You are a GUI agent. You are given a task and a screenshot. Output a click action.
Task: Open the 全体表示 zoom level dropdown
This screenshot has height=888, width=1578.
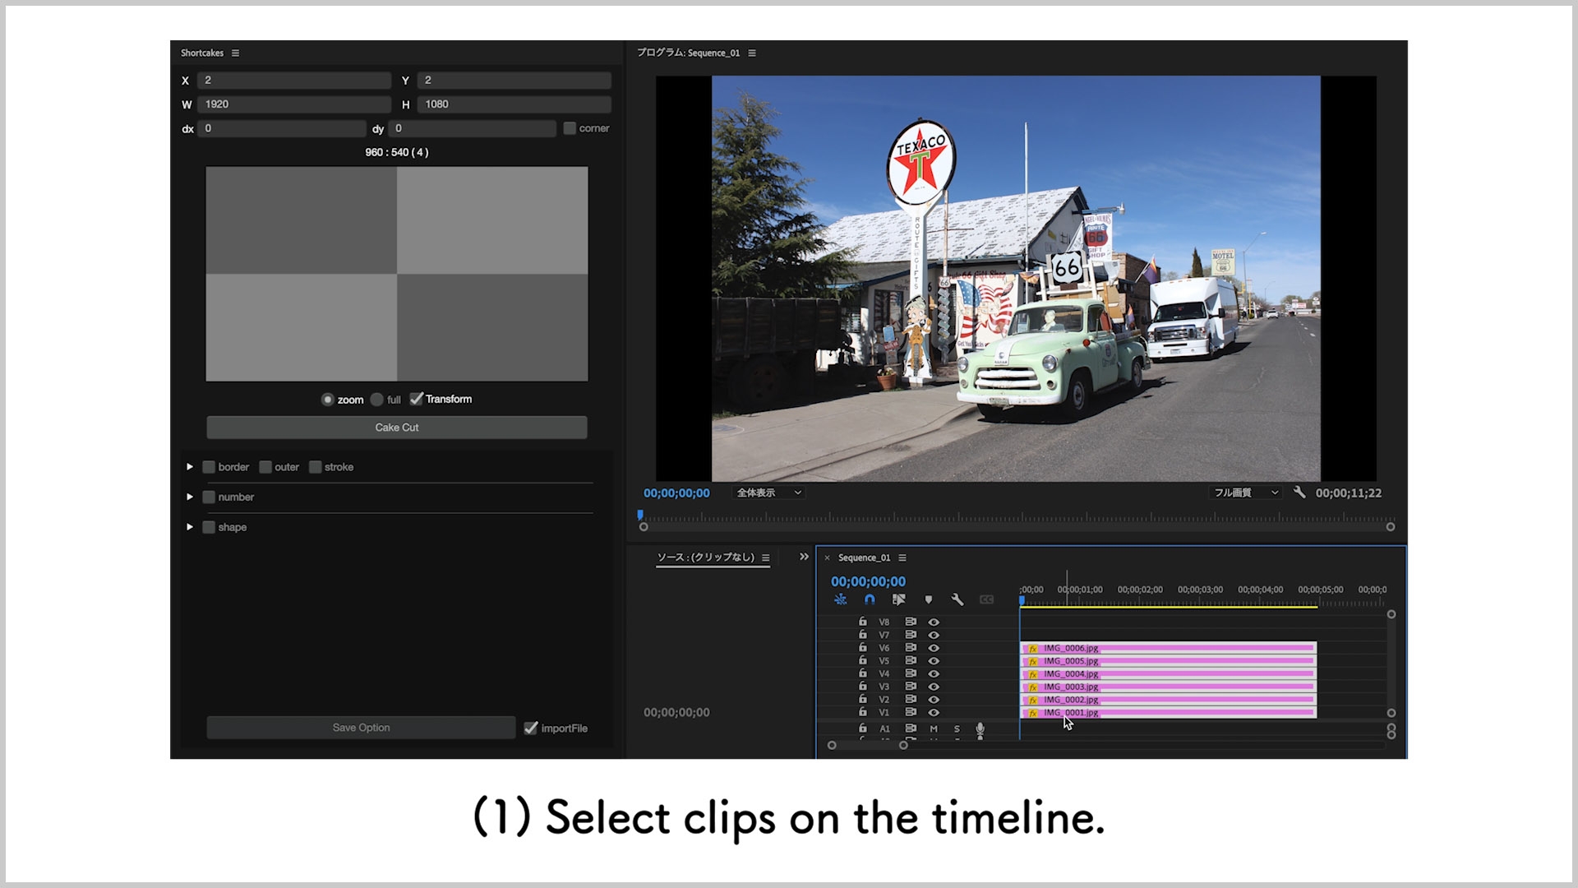768,493
